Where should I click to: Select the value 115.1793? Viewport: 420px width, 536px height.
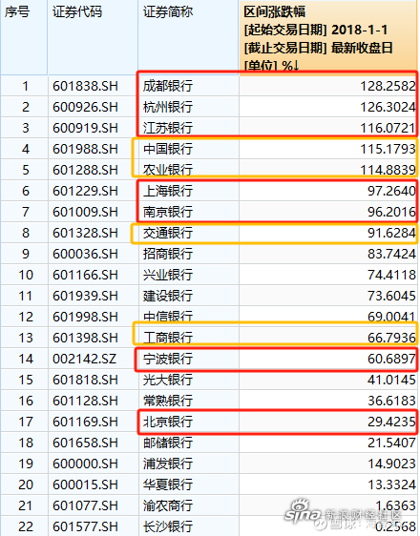pyautogui.click(x=388, y=149)
